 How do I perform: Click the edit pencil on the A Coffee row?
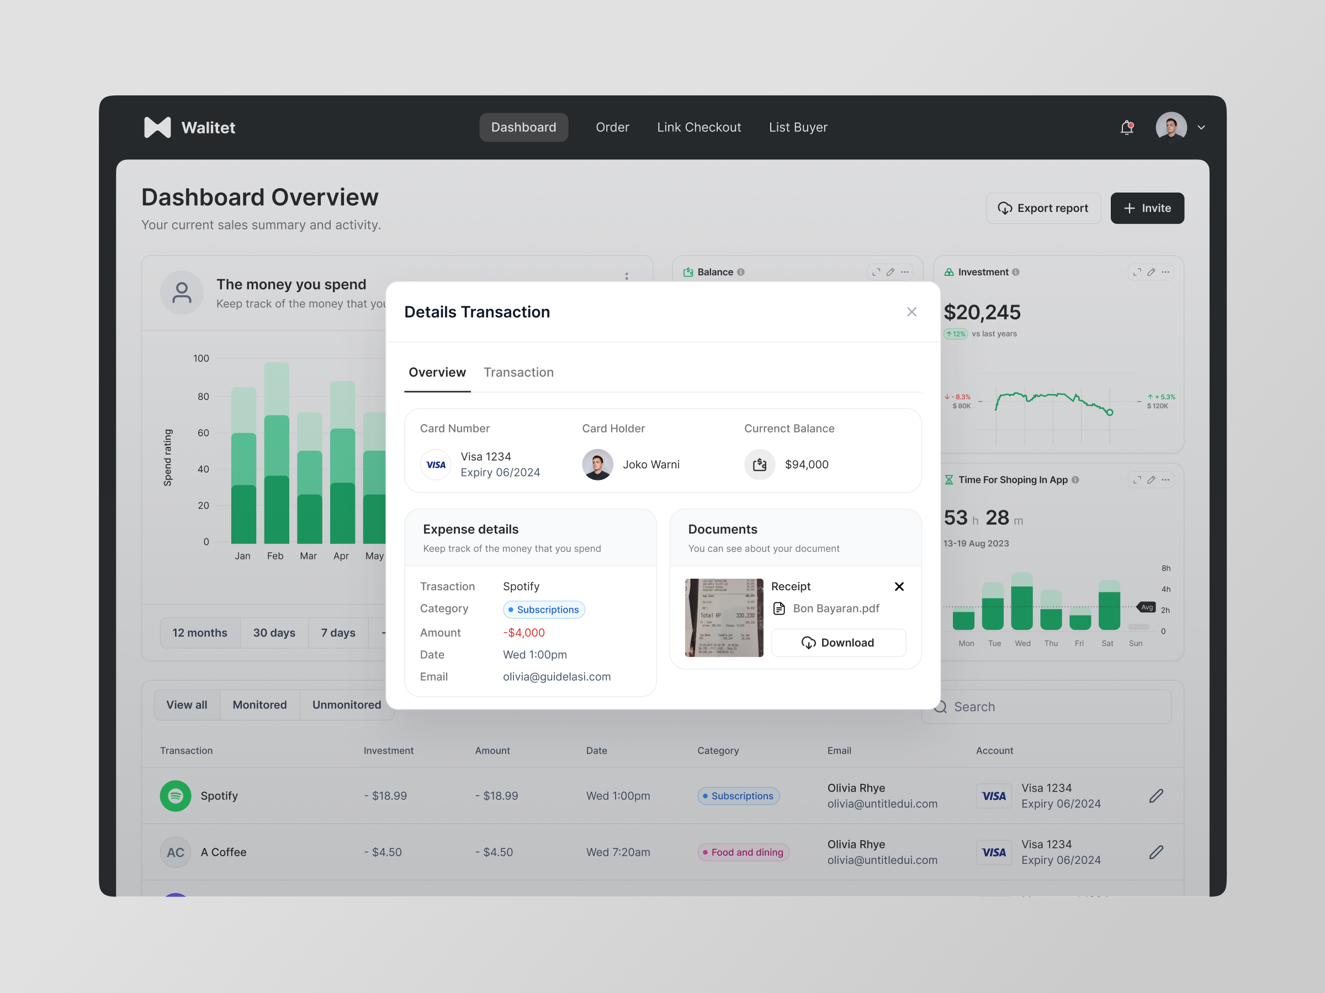pyautogui.click(x=1156, y=852)
